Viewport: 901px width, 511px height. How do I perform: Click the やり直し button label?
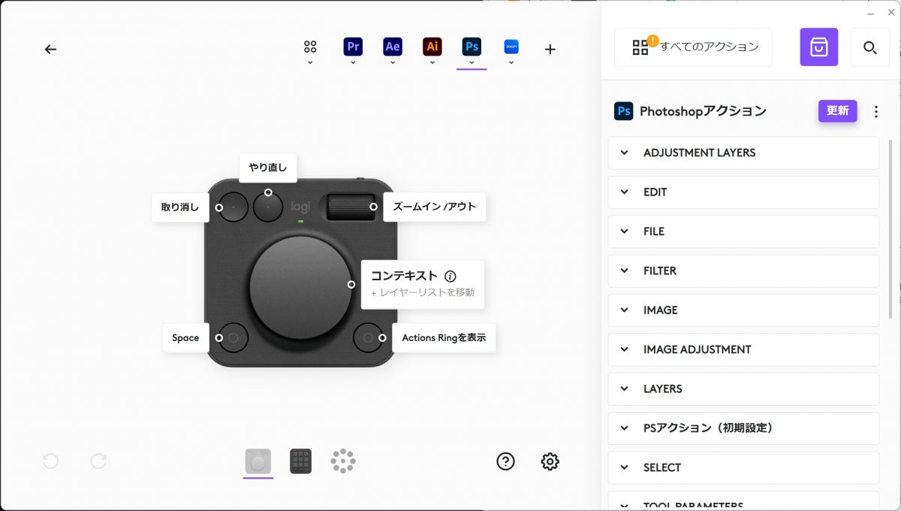click(268, 168)
